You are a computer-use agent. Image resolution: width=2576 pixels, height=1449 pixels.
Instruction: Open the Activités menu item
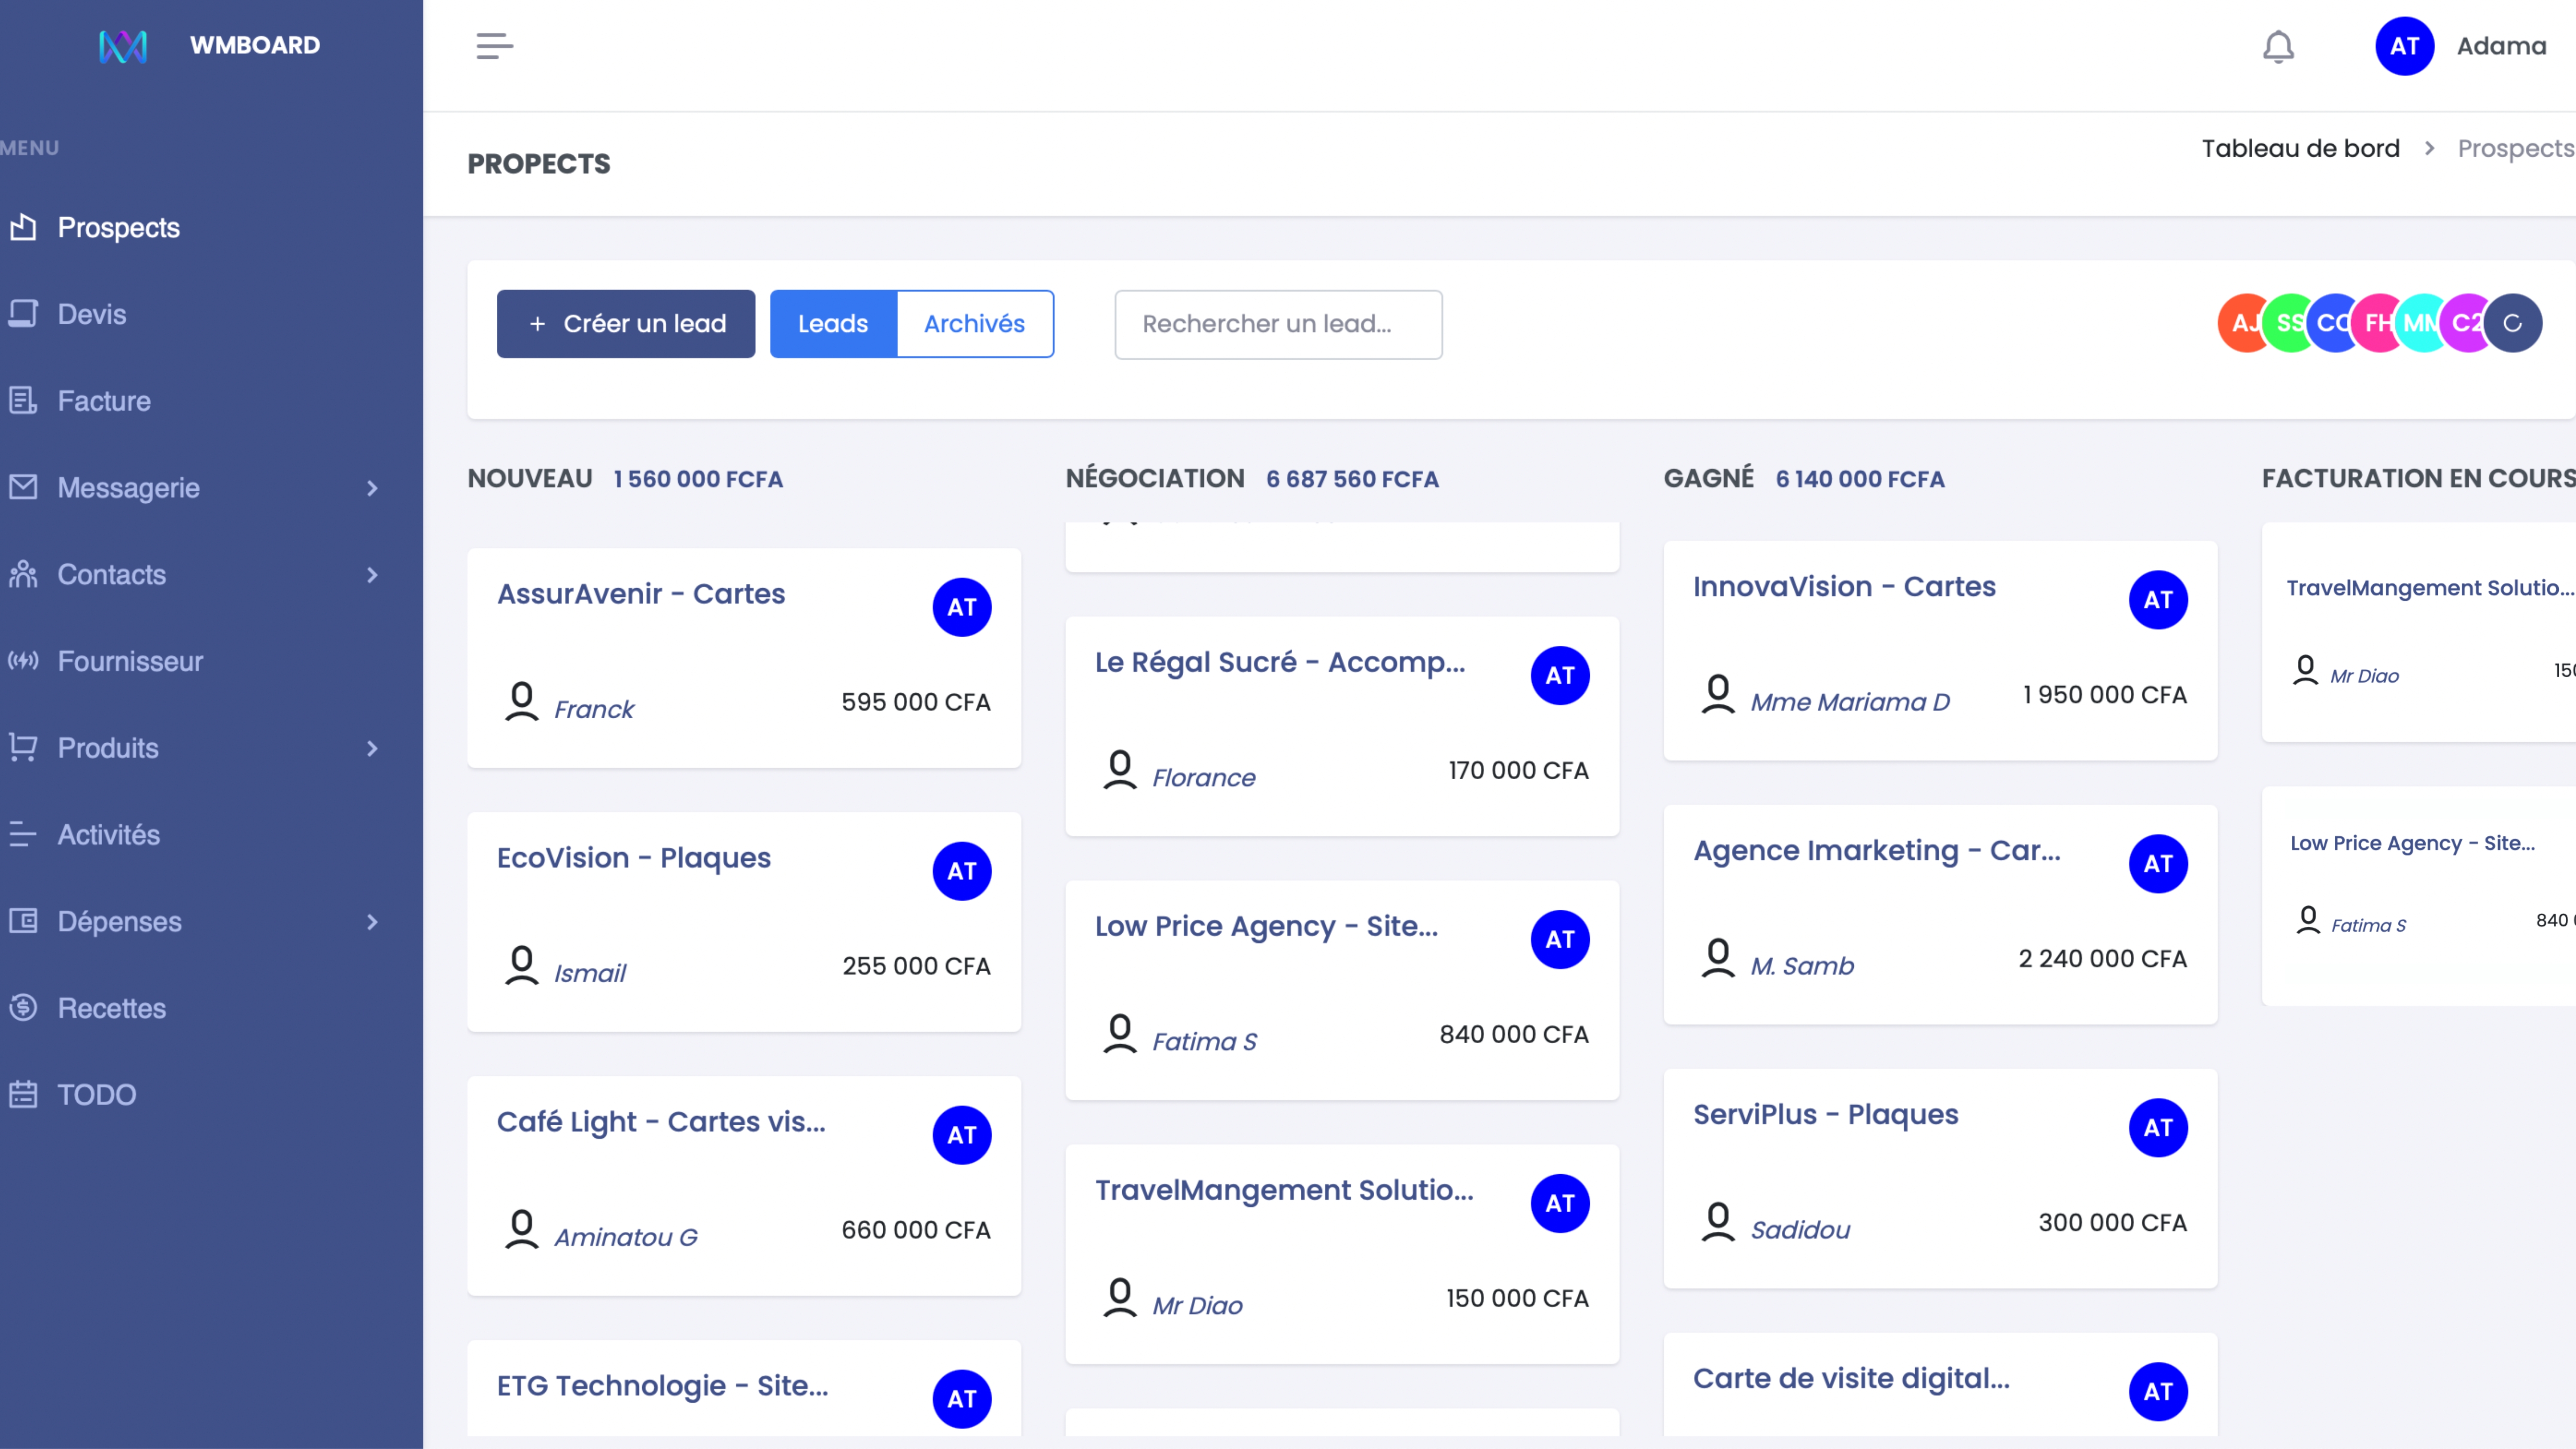[108, 835]
